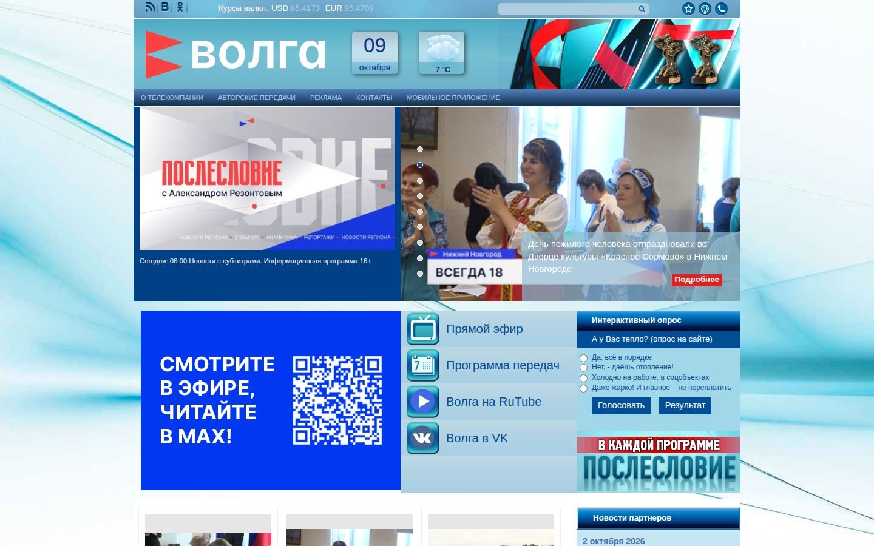Click the Результат button
Image resolution: width=874 pixels, height=546 pixels.
[x=685, y=405]
